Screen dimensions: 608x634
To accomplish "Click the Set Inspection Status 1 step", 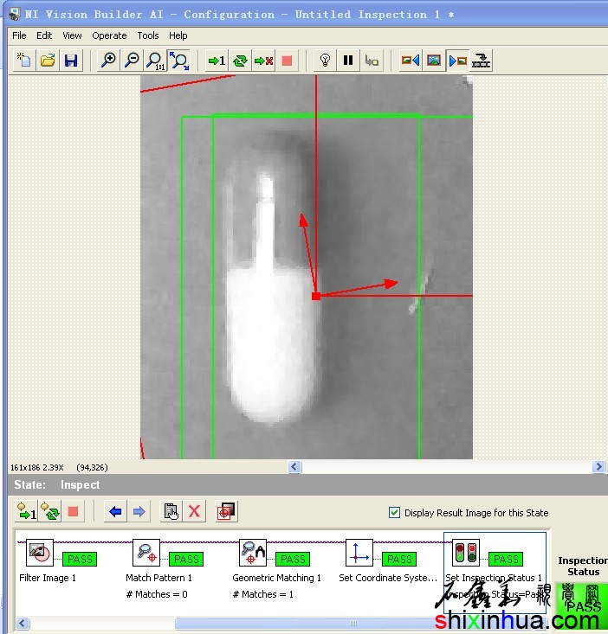I will [x=466, y=553].
